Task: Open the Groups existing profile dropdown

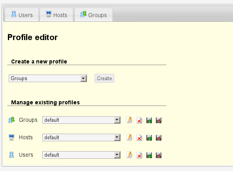Action: [81, 120]
